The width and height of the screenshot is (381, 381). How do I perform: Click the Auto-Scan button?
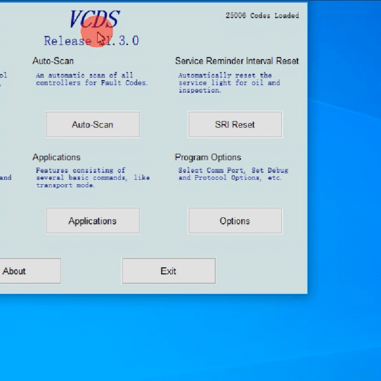(x=92, y=124)
